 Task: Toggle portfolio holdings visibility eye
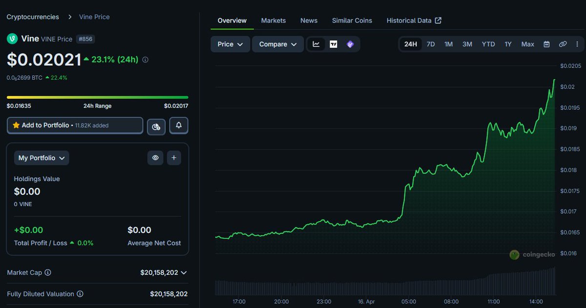coord(155,158)
